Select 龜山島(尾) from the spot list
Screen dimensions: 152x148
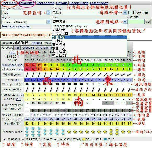click(x=90, y=52)
